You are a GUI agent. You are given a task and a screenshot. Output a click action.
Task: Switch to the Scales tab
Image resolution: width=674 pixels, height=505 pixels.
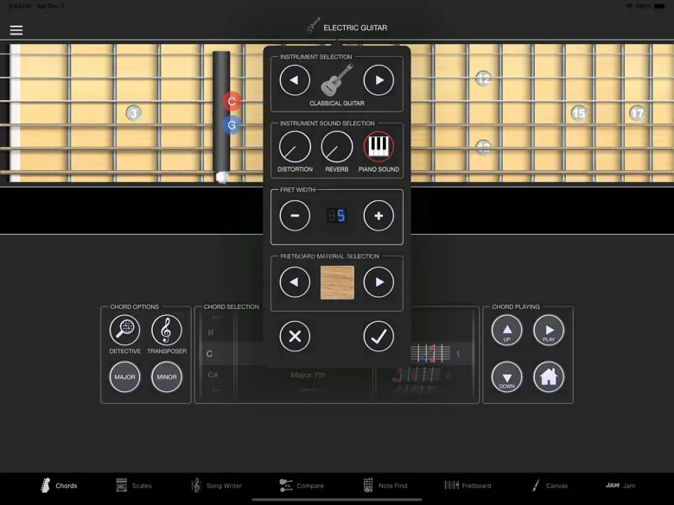[134, 486]
